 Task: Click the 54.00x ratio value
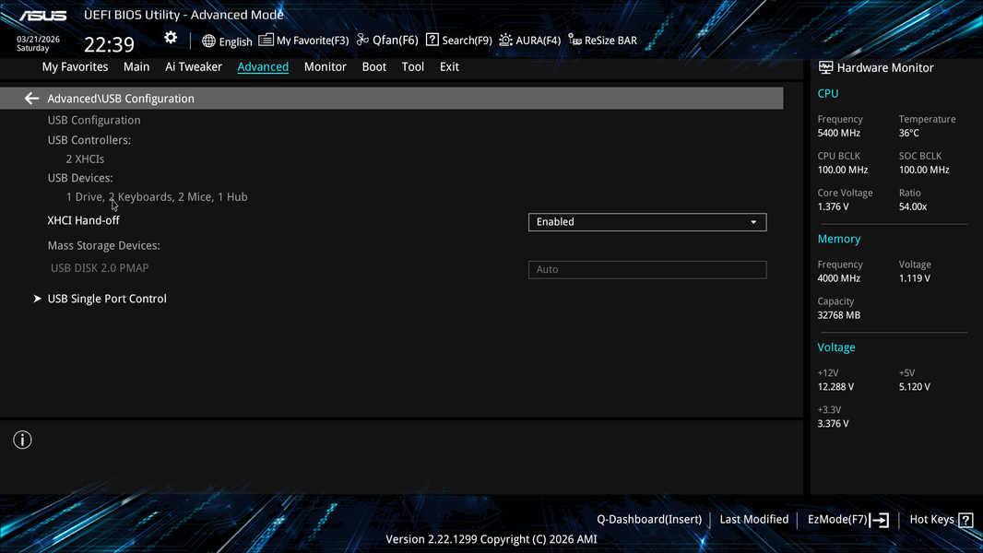click(x=913, y=206)
